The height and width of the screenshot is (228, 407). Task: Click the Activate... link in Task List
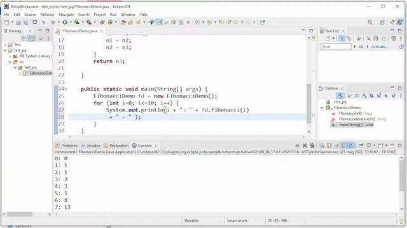tap(379, 47)
